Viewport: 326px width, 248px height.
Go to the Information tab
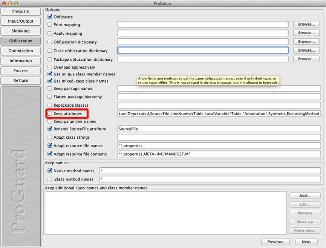click(21, 61)
